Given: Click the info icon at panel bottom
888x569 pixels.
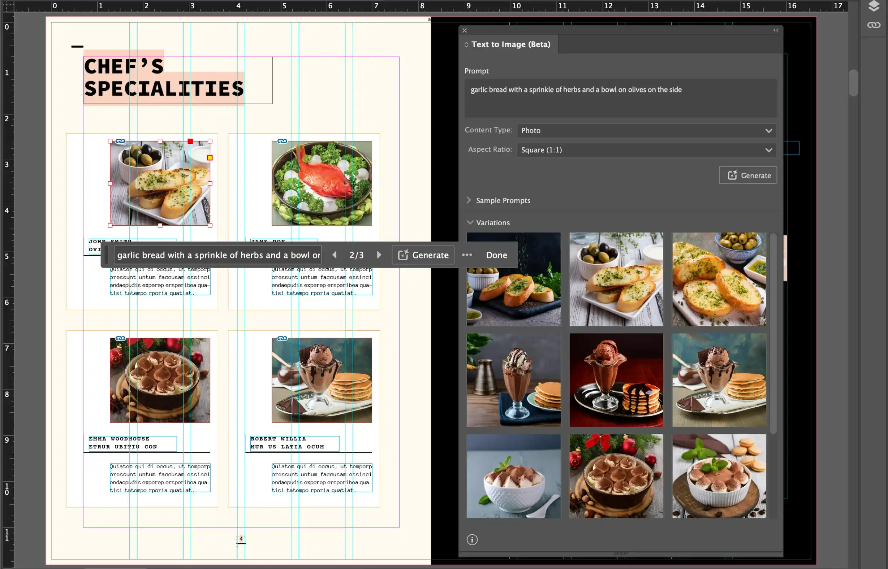Looking at the screenshot, I should (x=472, y=539).
